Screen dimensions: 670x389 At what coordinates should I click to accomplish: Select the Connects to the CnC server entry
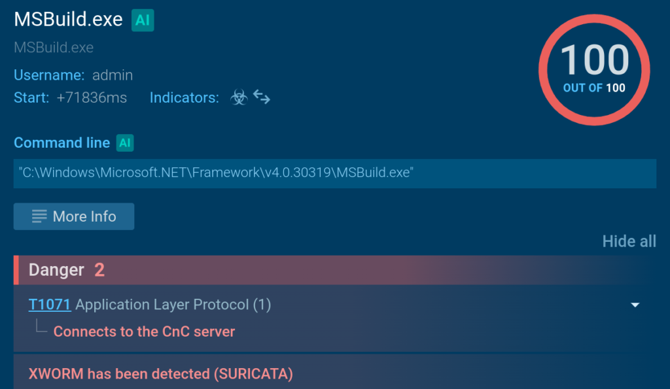tap(144, 331)
